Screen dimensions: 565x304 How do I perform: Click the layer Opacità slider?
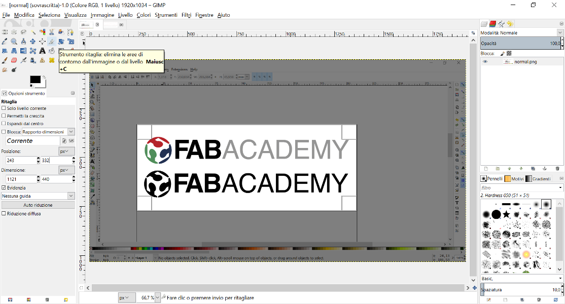(x=521, y=43)
